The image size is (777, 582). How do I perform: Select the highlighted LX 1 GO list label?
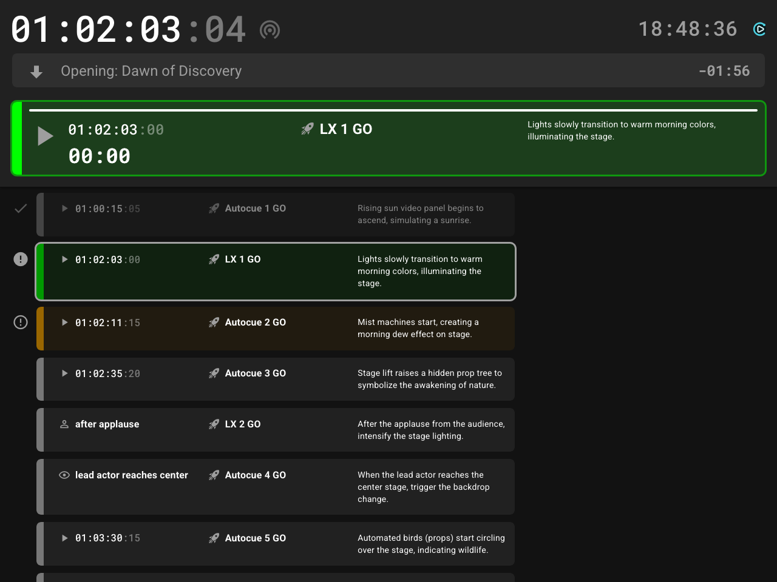click(x=243, y=259)
